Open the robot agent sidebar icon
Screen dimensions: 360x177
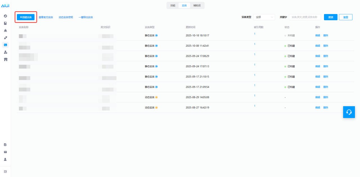coord(5,30)
